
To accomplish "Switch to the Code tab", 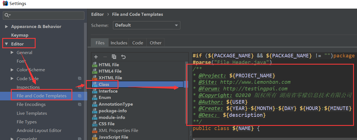I will 138,43.
